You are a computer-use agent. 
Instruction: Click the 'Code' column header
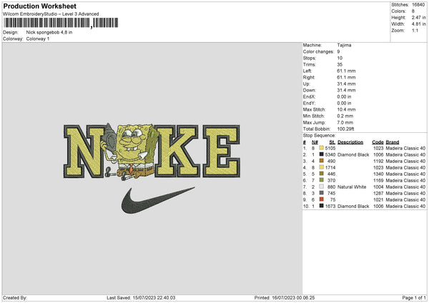(x=378, y=142)
